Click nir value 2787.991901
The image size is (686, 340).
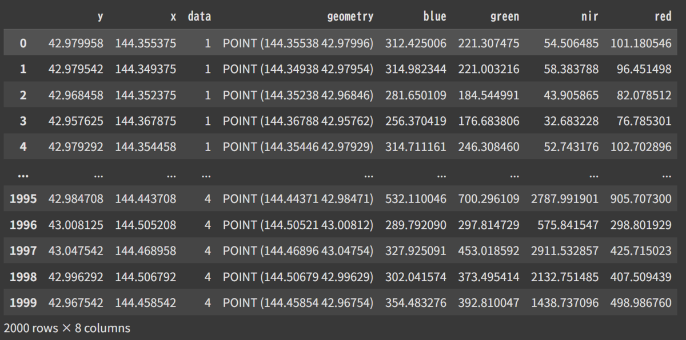coord(564,199)
